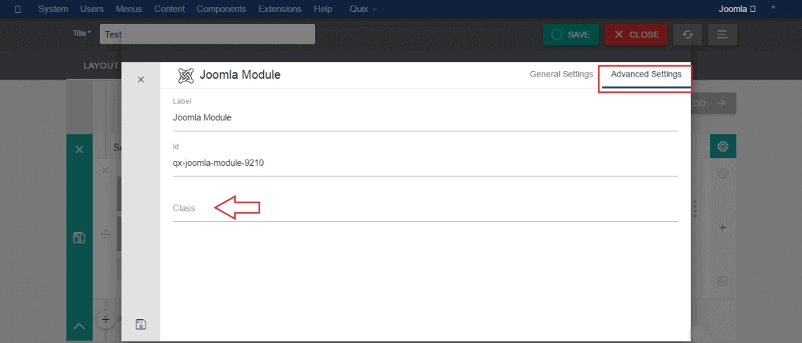Screen dimensions: 802x343
Task: Edit the Label field containing Joomla Module
Action: click(x=425, y=117)
